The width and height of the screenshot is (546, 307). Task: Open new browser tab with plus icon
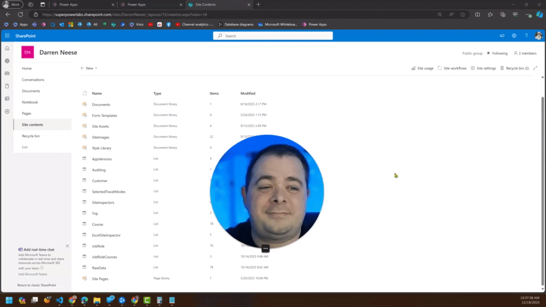point(259,4)
